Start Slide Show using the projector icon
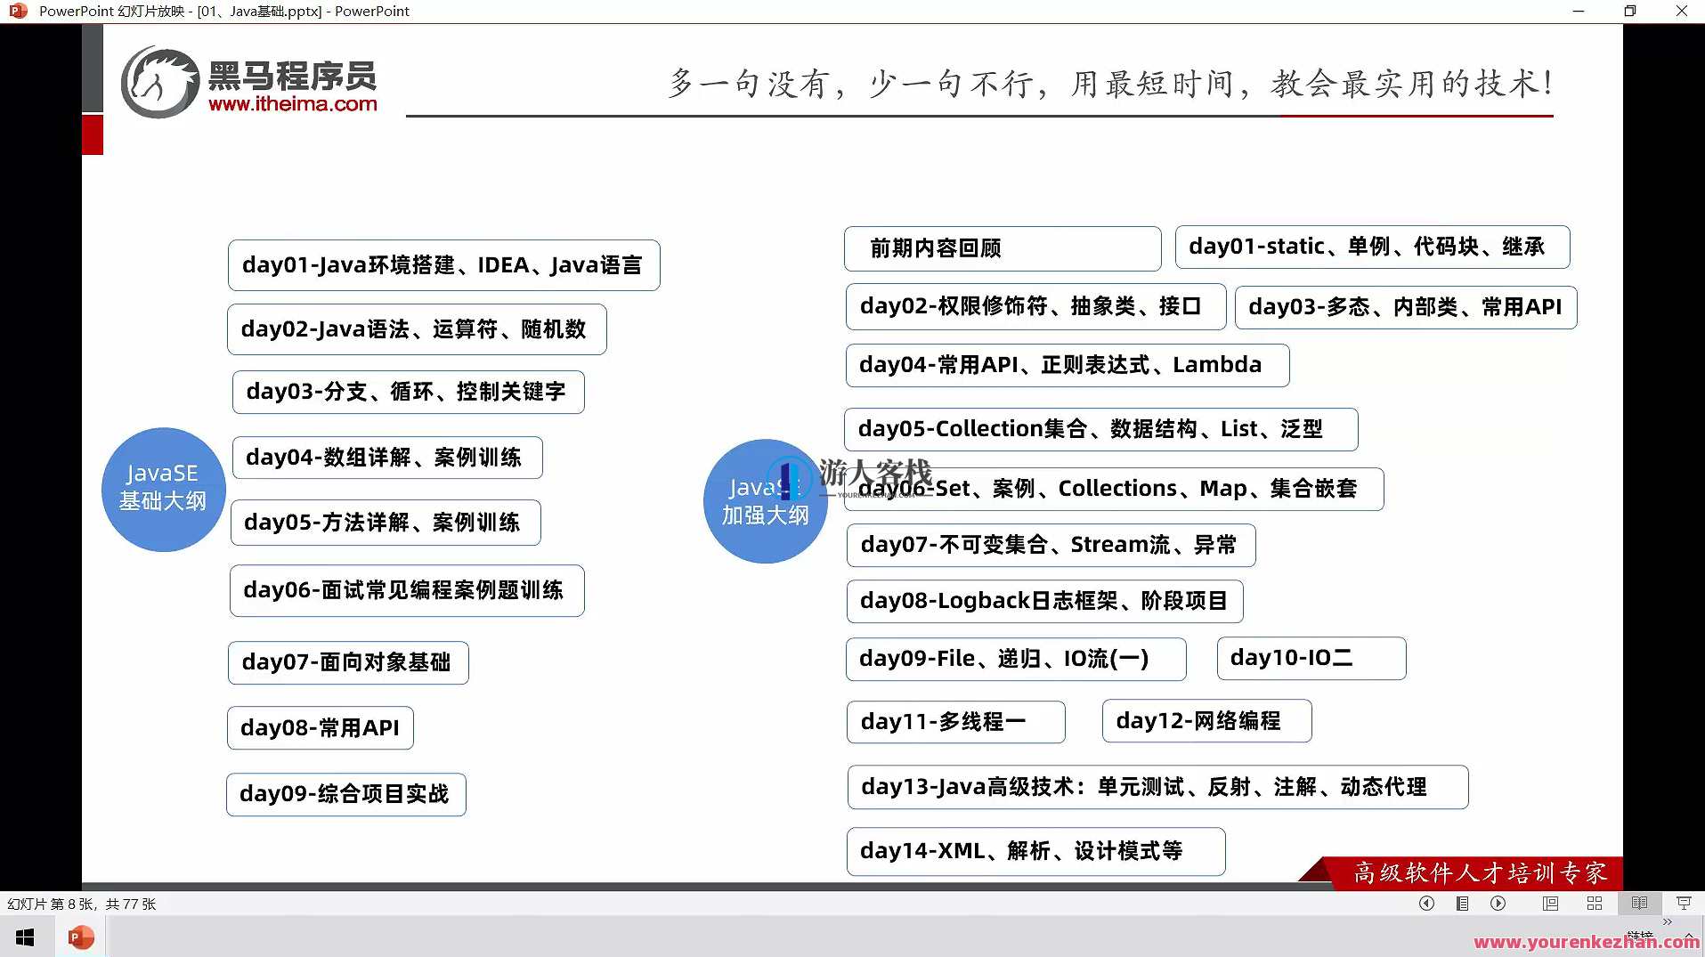1705x957 pixels. [x=1683, y=903]
